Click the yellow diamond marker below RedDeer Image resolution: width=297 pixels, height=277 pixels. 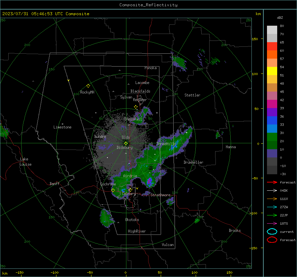coord(136,107)
